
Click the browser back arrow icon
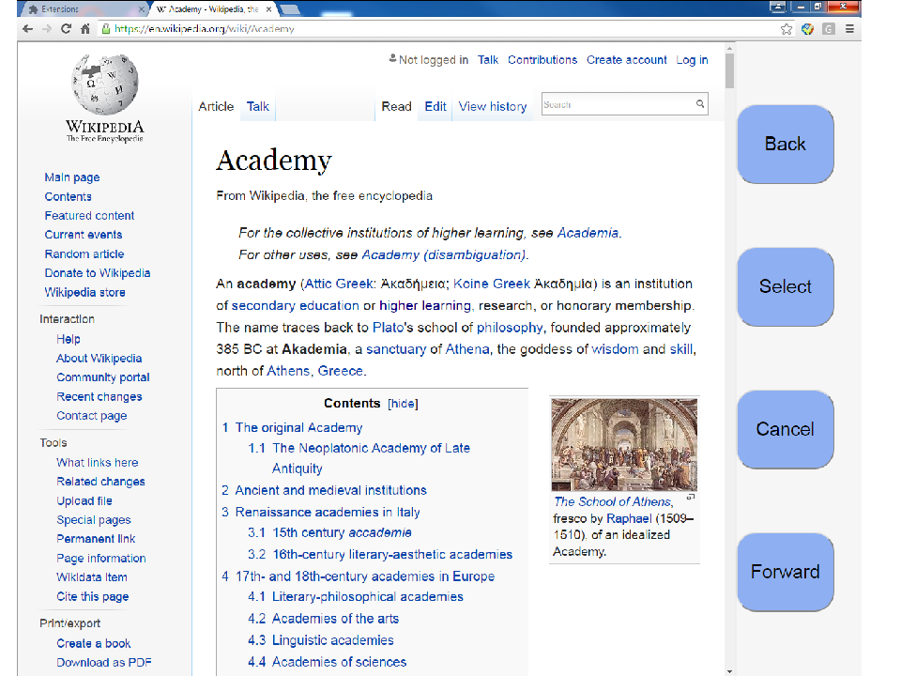click(x=27, y=29)
